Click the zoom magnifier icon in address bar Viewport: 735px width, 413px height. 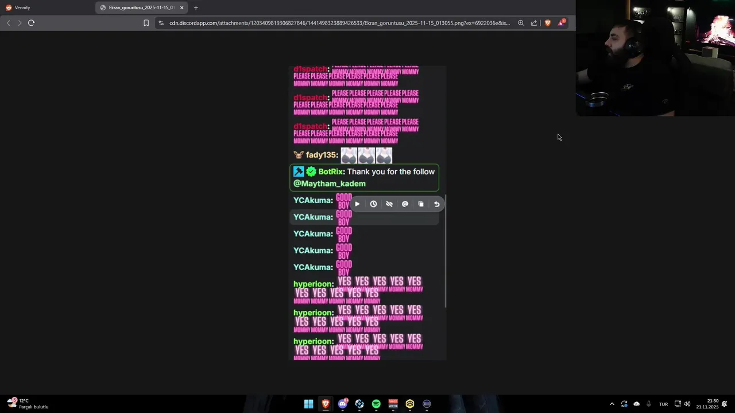521,23
